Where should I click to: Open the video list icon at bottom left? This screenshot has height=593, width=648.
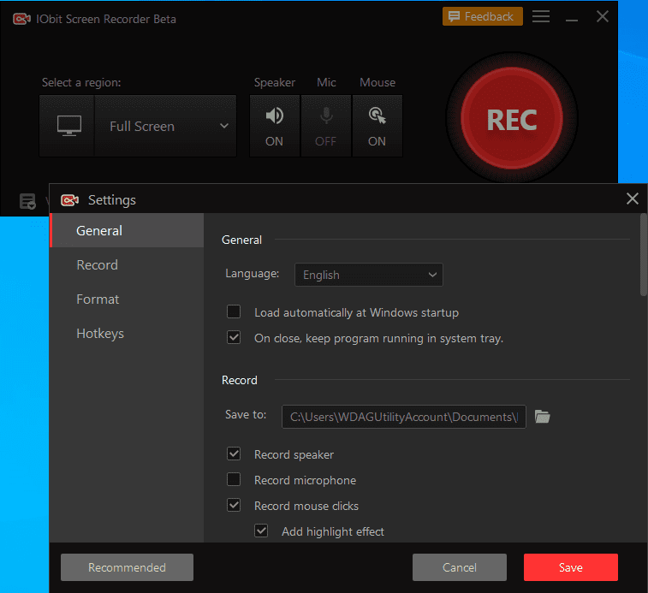point(27,202)
